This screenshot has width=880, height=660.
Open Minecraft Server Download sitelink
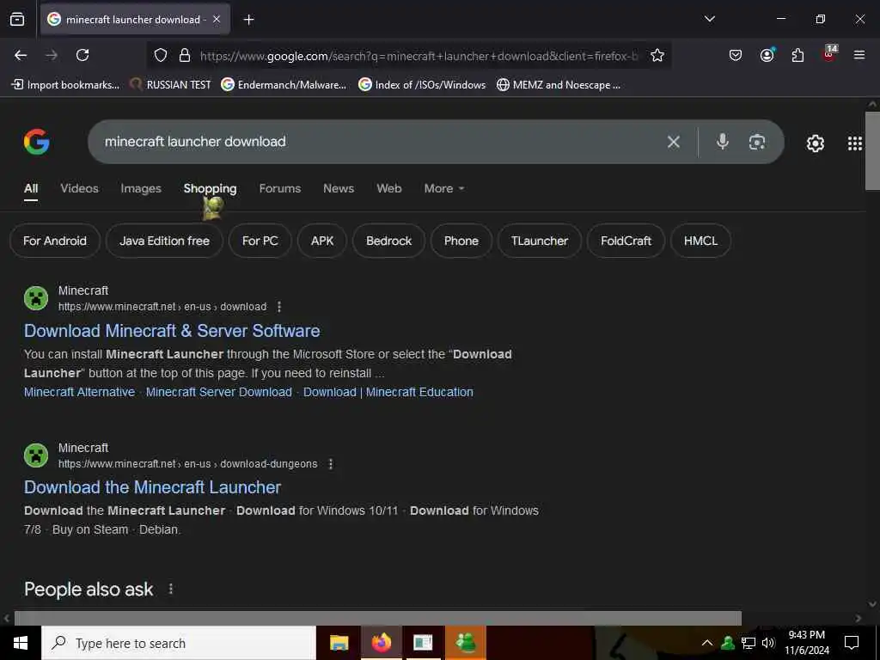click(x=219, y=392)
